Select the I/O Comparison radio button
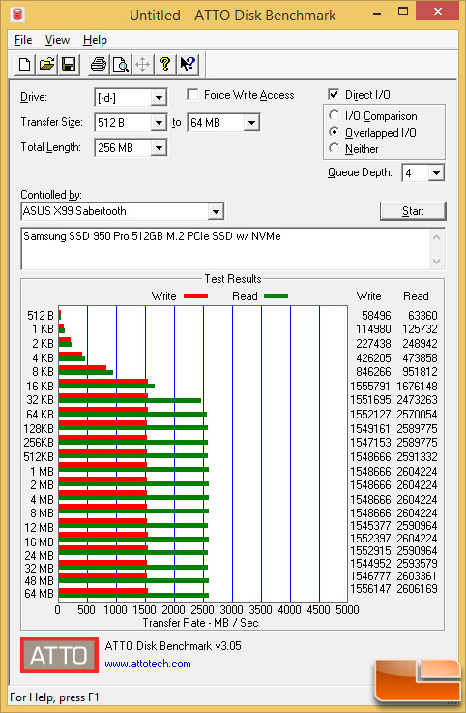Image resolution: width=466 pixels, height=713 pixels. pos(335,115)
